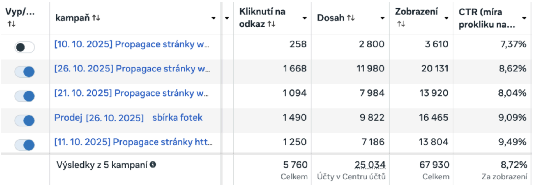Open the dropdown arrow of the narrow unlabeled column

[x=227, y=18]
